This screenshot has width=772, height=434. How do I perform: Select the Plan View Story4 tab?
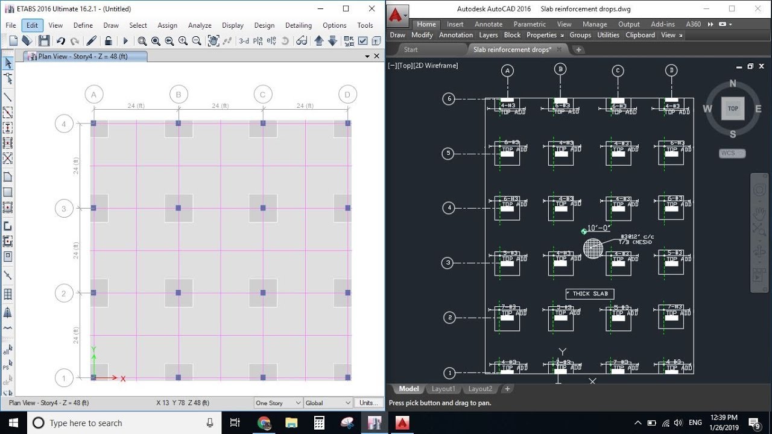[x=84, y=56]
